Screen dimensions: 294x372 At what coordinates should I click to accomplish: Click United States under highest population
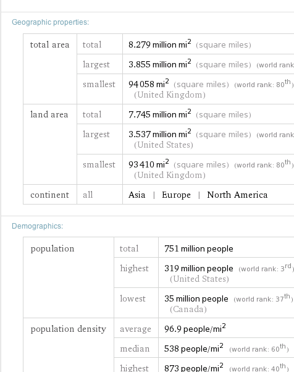pyautogui.click(x=199, y=279)
